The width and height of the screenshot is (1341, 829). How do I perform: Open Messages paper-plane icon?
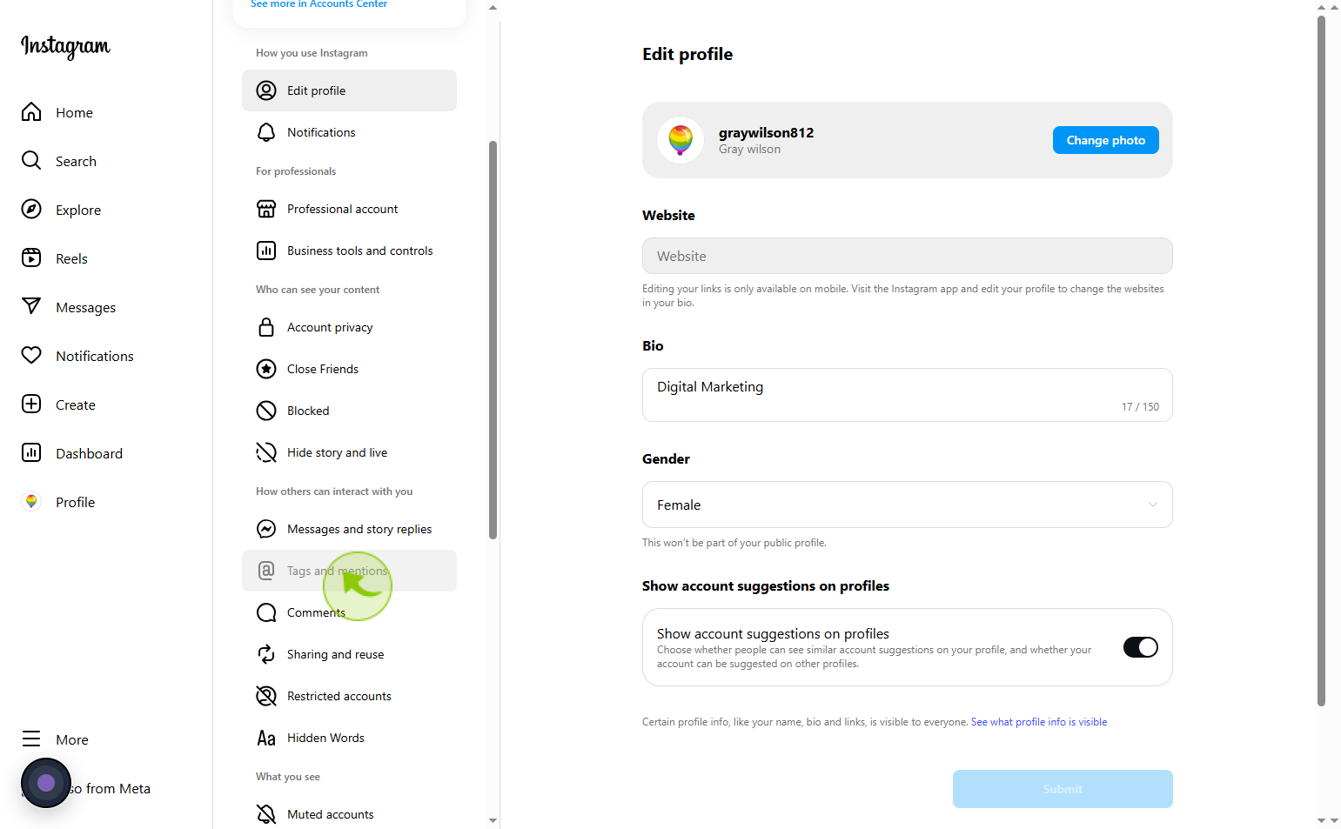click(31, 306)
